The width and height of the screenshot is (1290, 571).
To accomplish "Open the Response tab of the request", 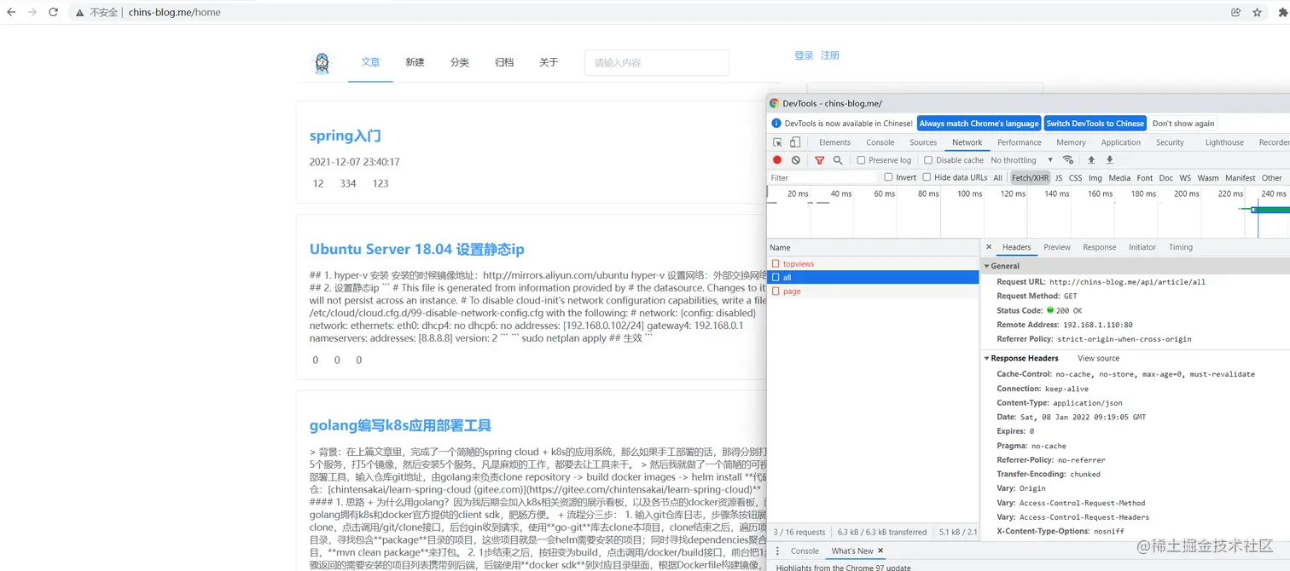I will pyautogui.click(x=1099, y=247).
